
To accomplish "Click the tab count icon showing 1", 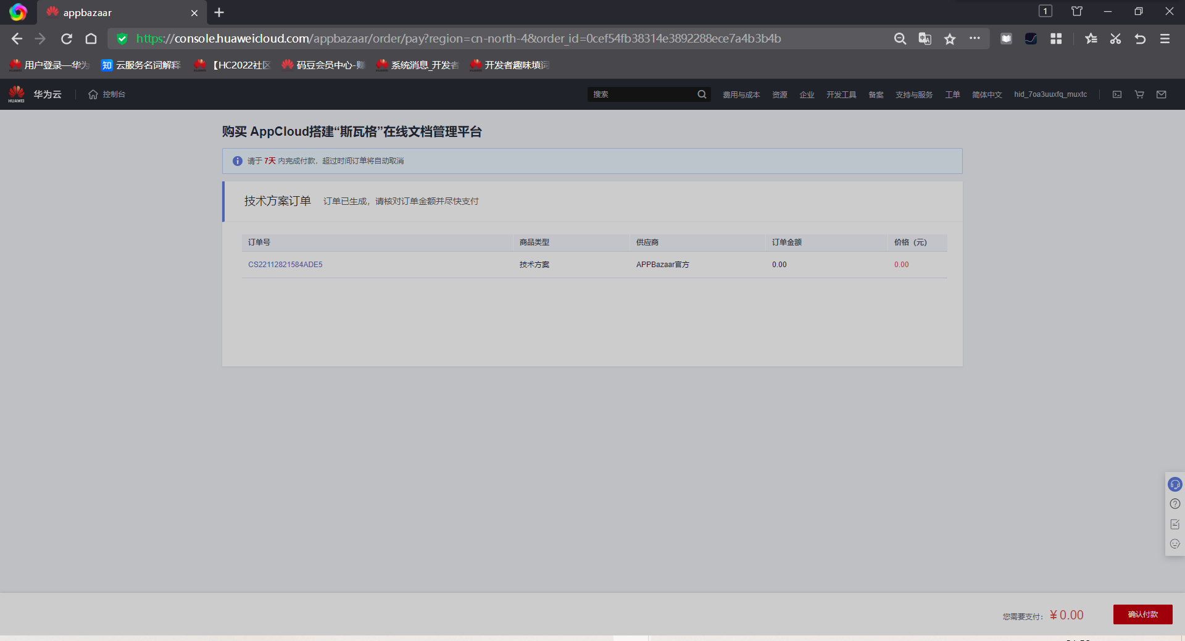I will coord(1045,11).
